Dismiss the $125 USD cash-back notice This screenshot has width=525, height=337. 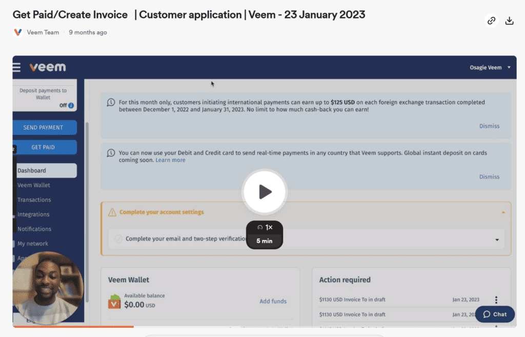point(489,126)
